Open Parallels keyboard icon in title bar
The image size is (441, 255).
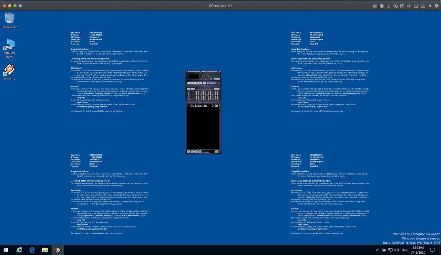[375, 6]
